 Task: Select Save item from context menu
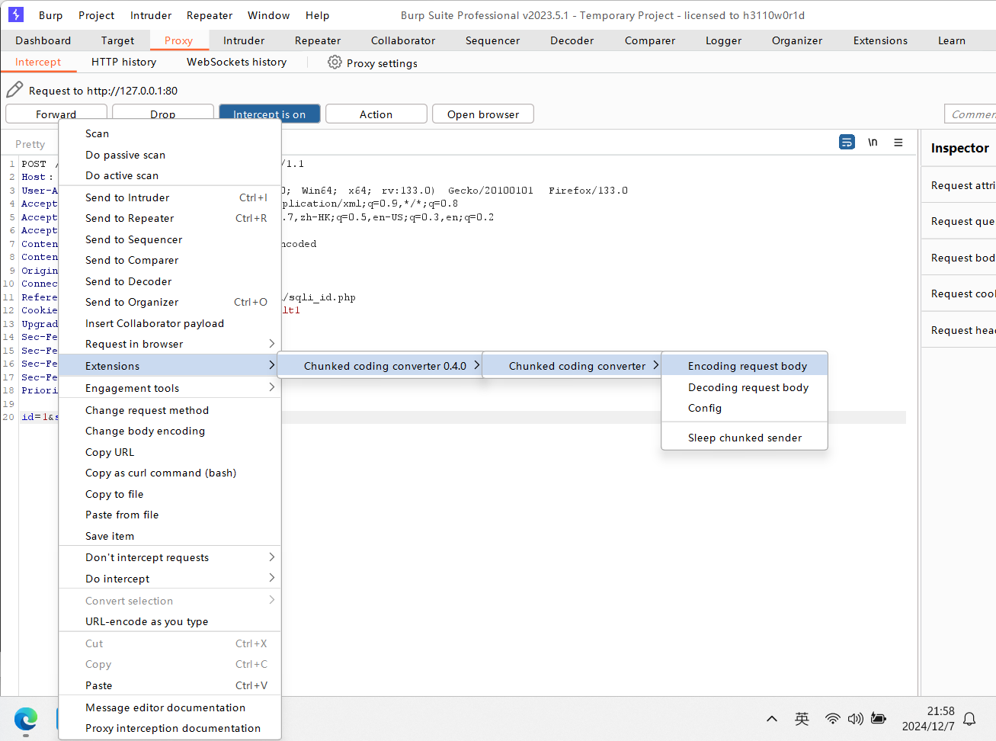click(x=169, y=536)
